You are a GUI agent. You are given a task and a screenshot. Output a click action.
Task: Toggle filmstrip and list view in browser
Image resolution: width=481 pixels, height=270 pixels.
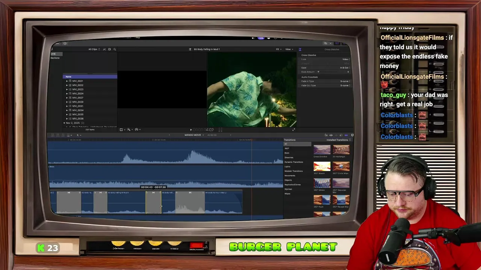click(x=109, y=49)
